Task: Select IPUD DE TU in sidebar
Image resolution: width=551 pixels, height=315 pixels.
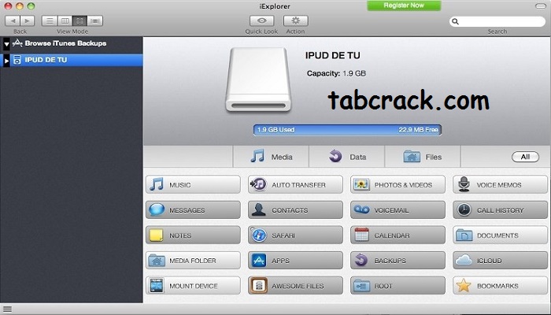Action: pos(72,60)
